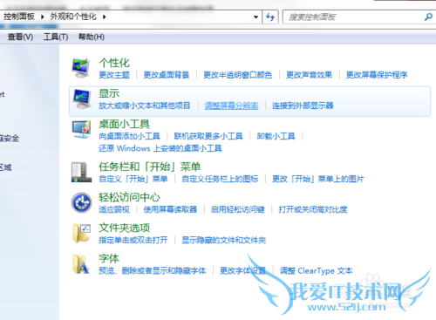Viewport: 436px width, 320px height.
Task: Click 卸载小工具 link
Action: 276,136
